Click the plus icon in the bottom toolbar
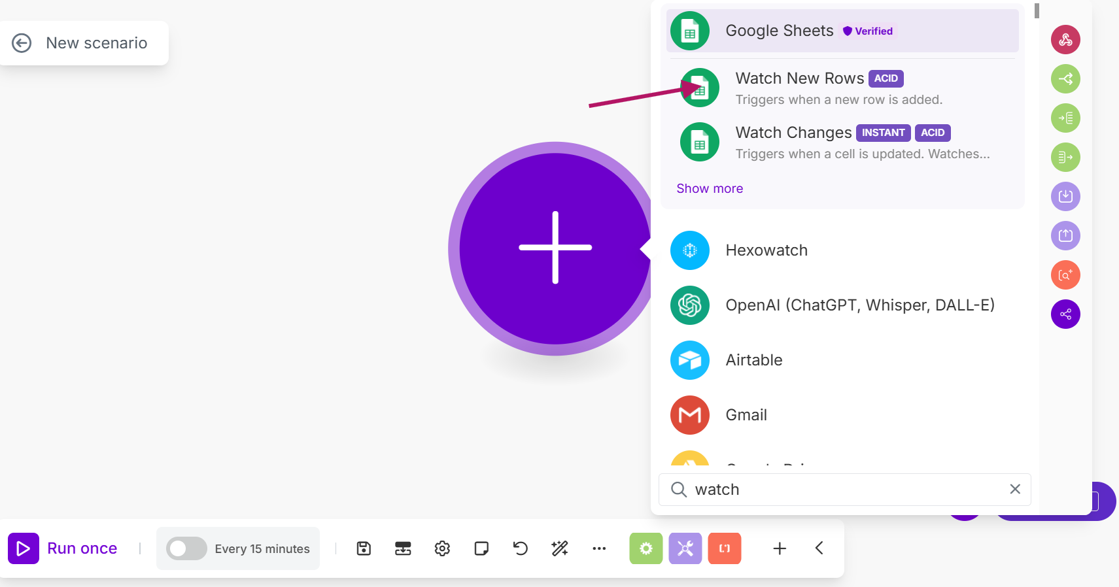This screenshot has width=1119, height=587. pos(780,548)
